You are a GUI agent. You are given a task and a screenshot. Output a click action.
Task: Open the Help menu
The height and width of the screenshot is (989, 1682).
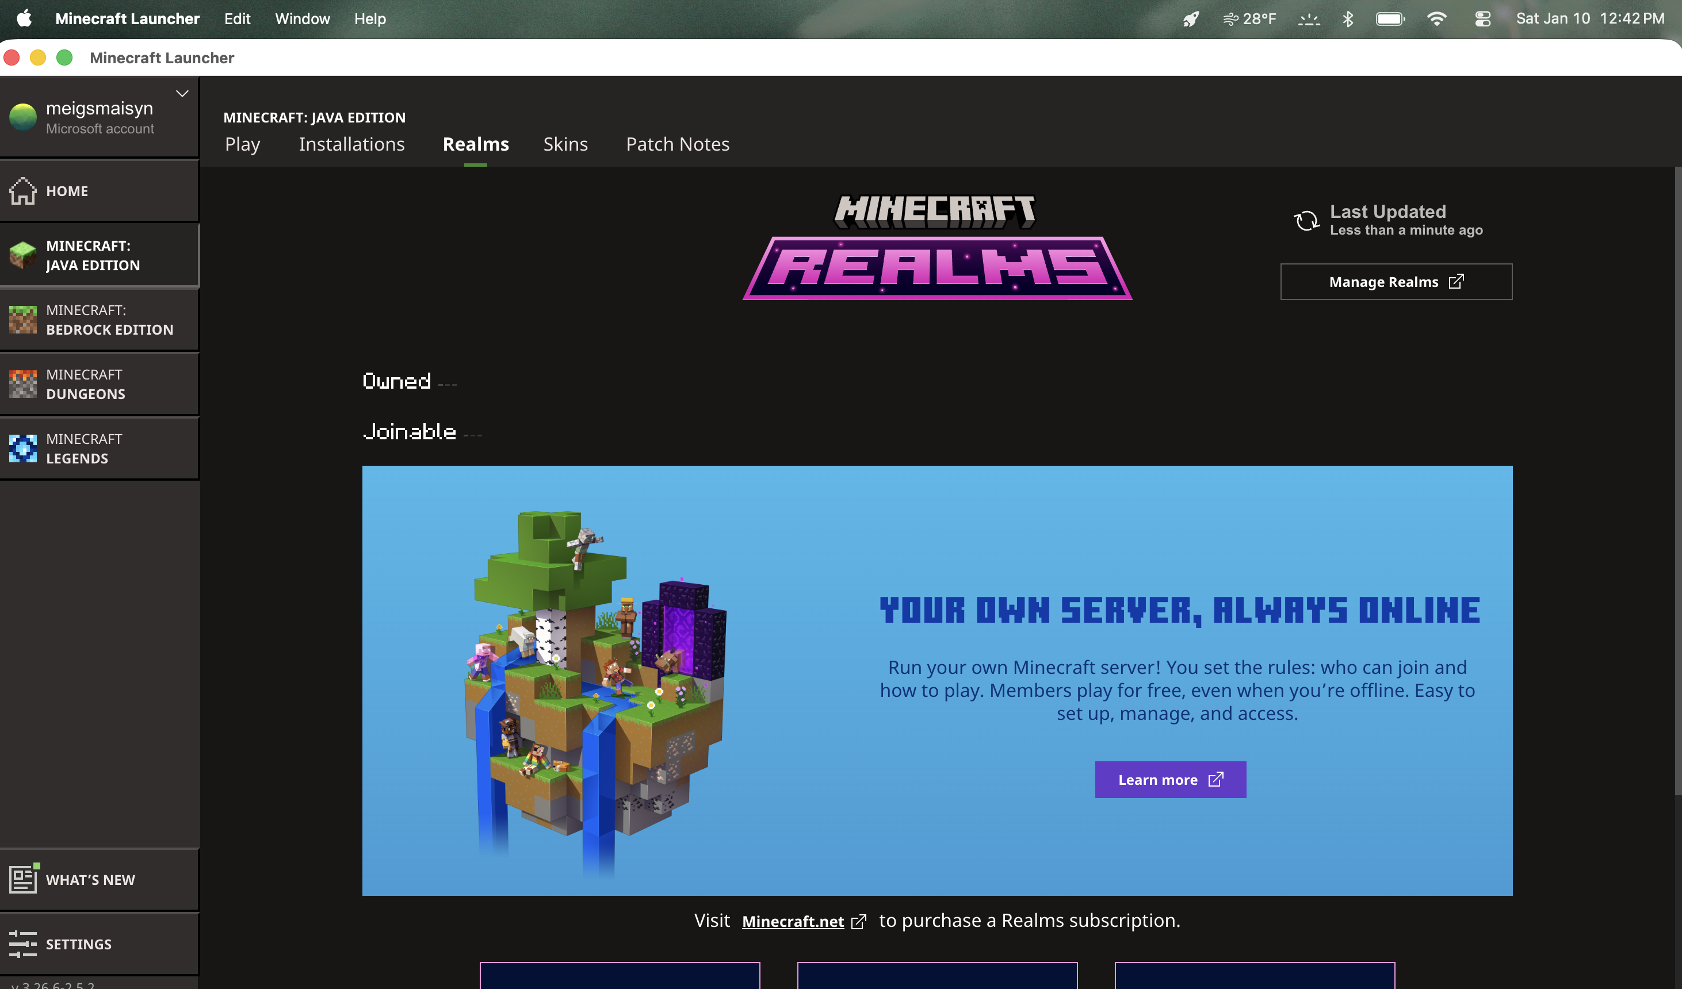[x=370, y=18]
